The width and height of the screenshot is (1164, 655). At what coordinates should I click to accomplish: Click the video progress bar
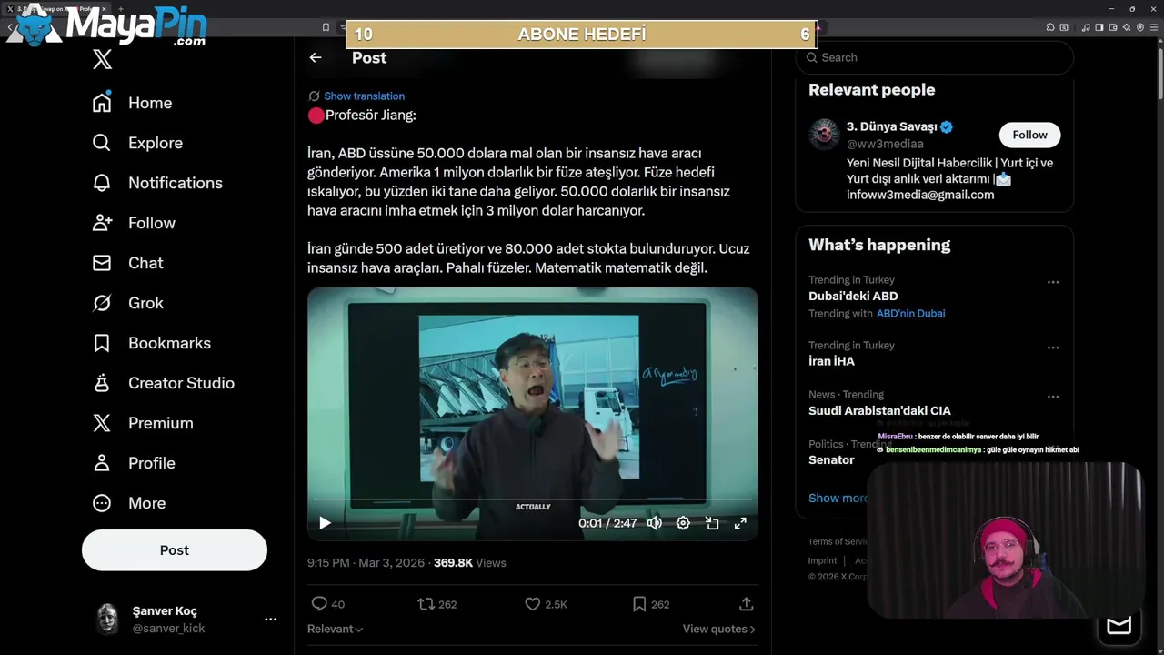(x=533, y=499)
